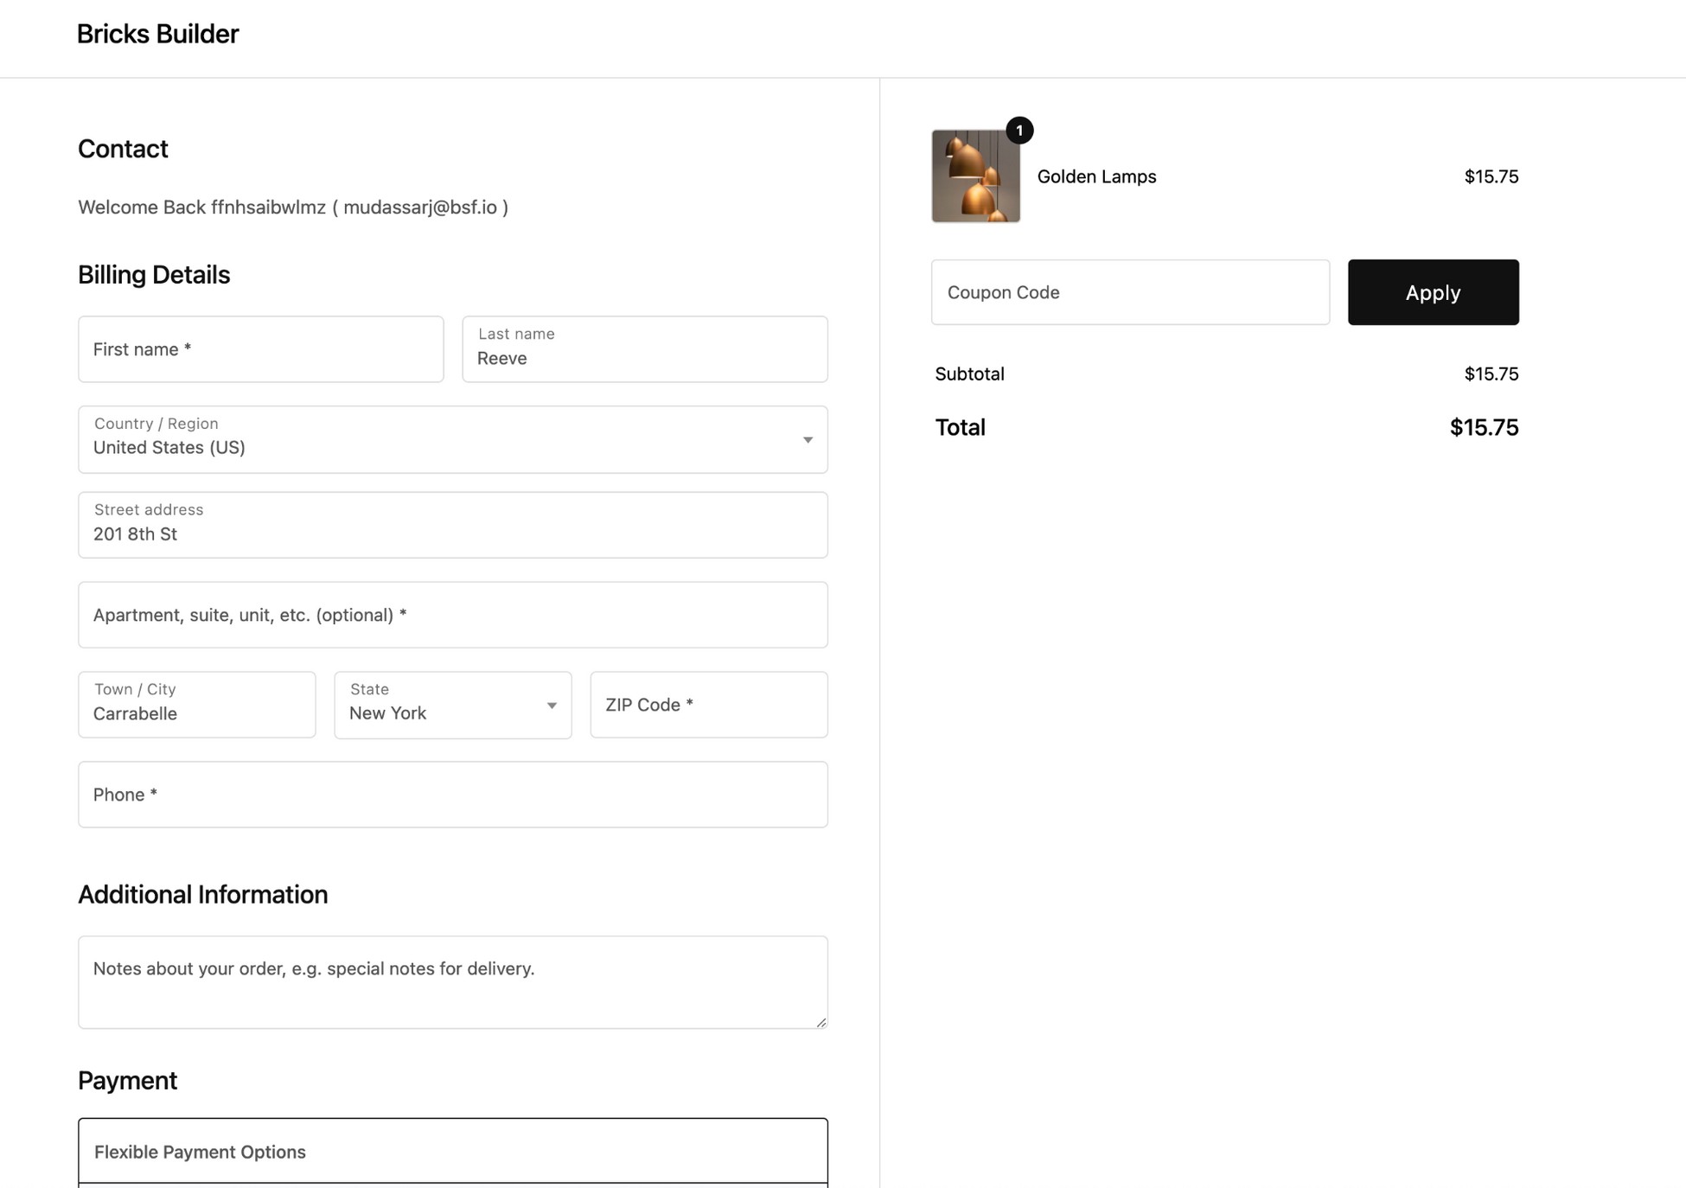Expand the Flexible Payment Options section
This screenshot has width=1686, height=1188.
tap(454, 1152)
